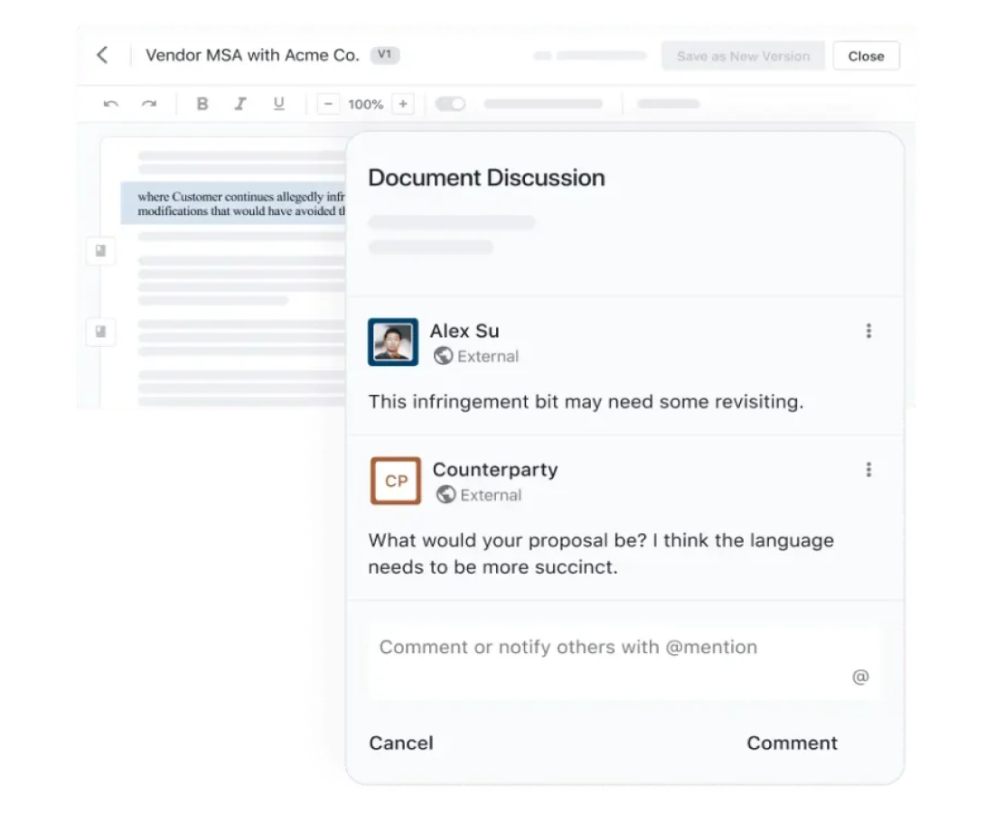Toggle bold formatting
Screen dimensions: 994x813
point(202,104)
